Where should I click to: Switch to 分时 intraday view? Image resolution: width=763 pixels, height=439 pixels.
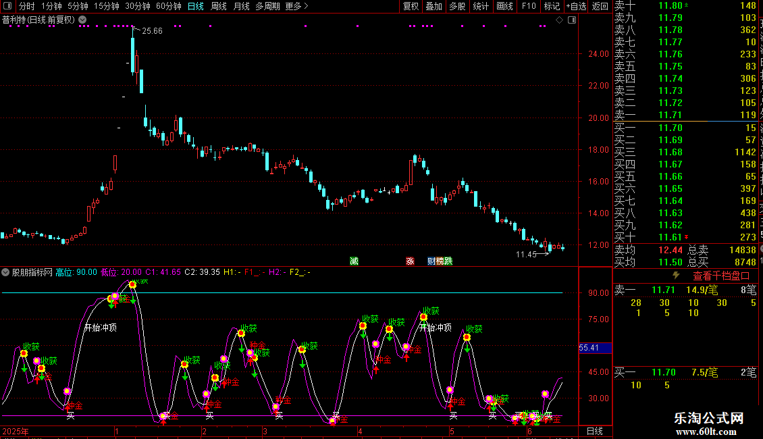pyautogui.click(x=27, y=6)
